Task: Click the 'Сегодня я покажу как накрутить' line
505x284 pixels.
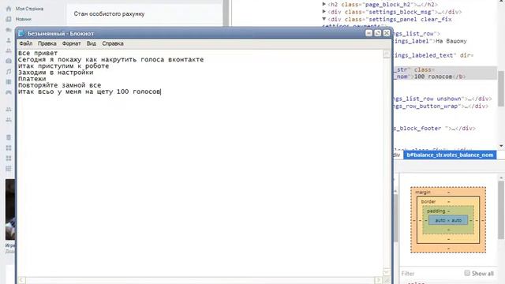Action: pyautogui.click(x=110, y=60)
